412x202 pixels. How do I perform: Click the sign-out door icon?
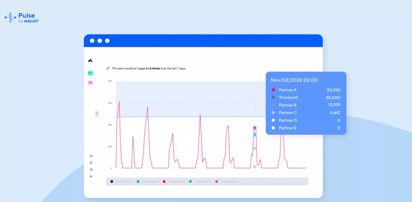(x=91, y=169)
